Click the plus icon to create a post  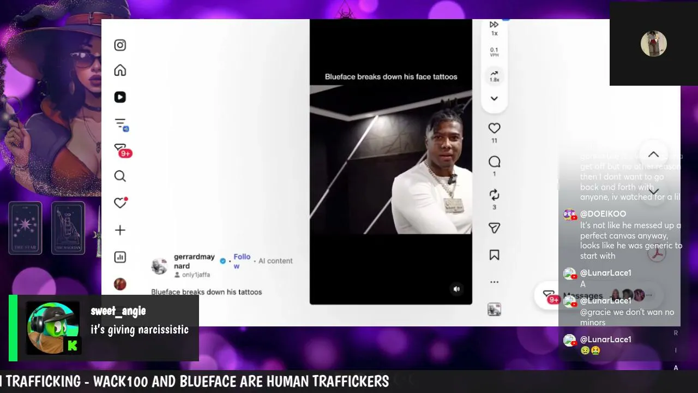click(120, 230)
